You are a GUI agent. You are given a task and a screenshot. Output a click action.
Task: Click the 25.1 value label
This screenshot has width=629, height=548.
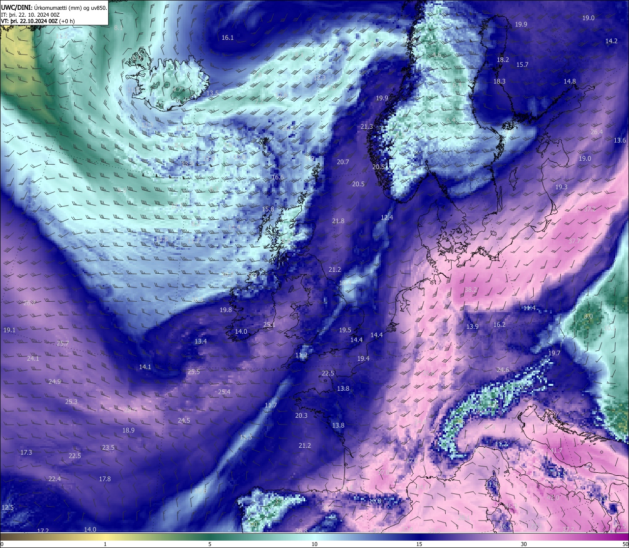click(x=269, y=325)
